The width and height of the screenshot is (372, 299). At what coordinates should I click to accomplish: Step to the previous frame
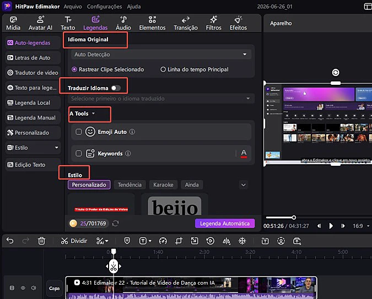pos(319,226)
